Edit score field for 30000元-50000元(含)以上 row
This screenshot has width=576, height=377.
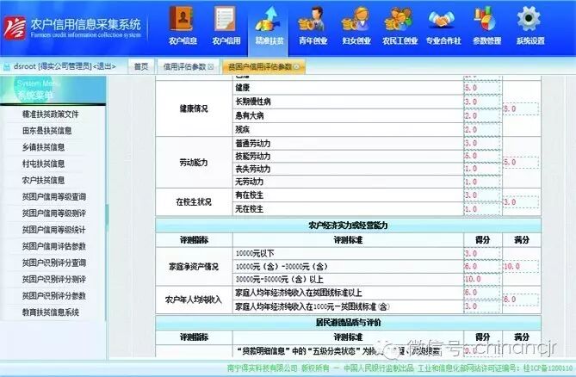(x=482, y=280)
